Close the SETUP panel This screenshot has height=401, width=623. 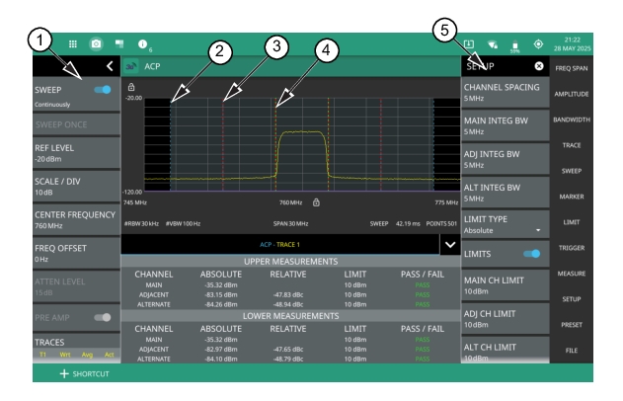[x=539, y=66]
